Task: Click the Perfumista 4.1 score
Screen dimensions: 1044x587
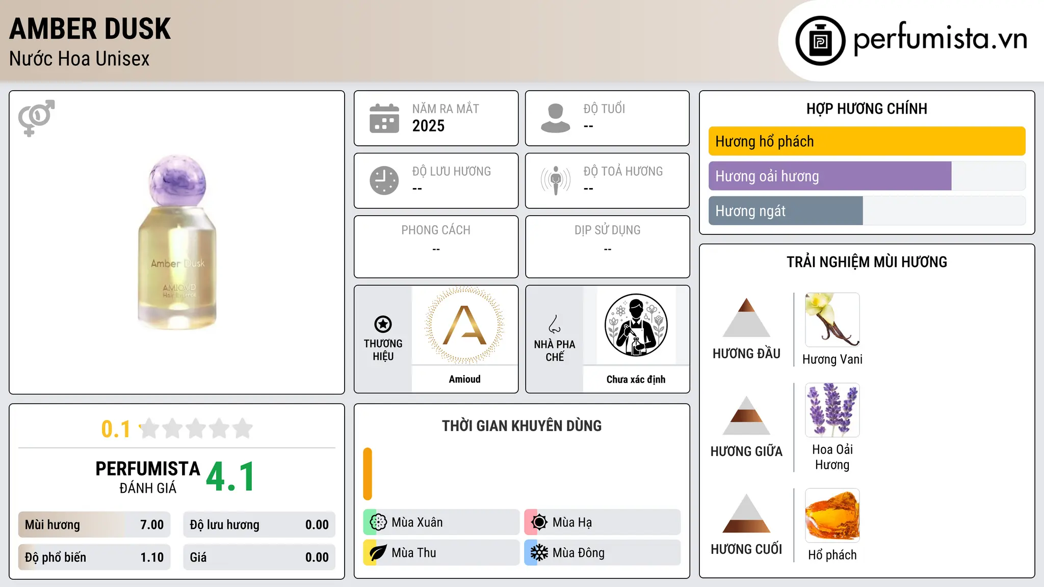Action: (x=230, y=477)
